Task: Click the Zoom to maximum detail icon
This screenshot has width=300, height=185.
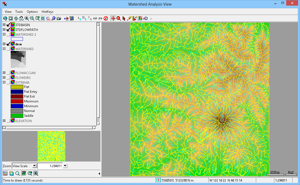Action: click(x=43, y=18)
